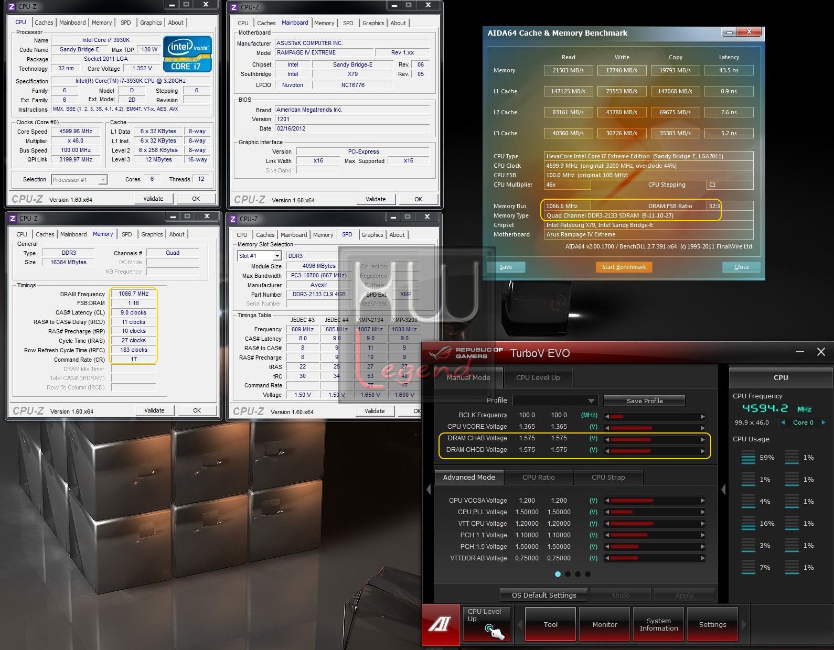Viewport: 834px width, 650px height.
Task: Select the second page dot in Advanced Mode
Action: (x=568, y=574)
